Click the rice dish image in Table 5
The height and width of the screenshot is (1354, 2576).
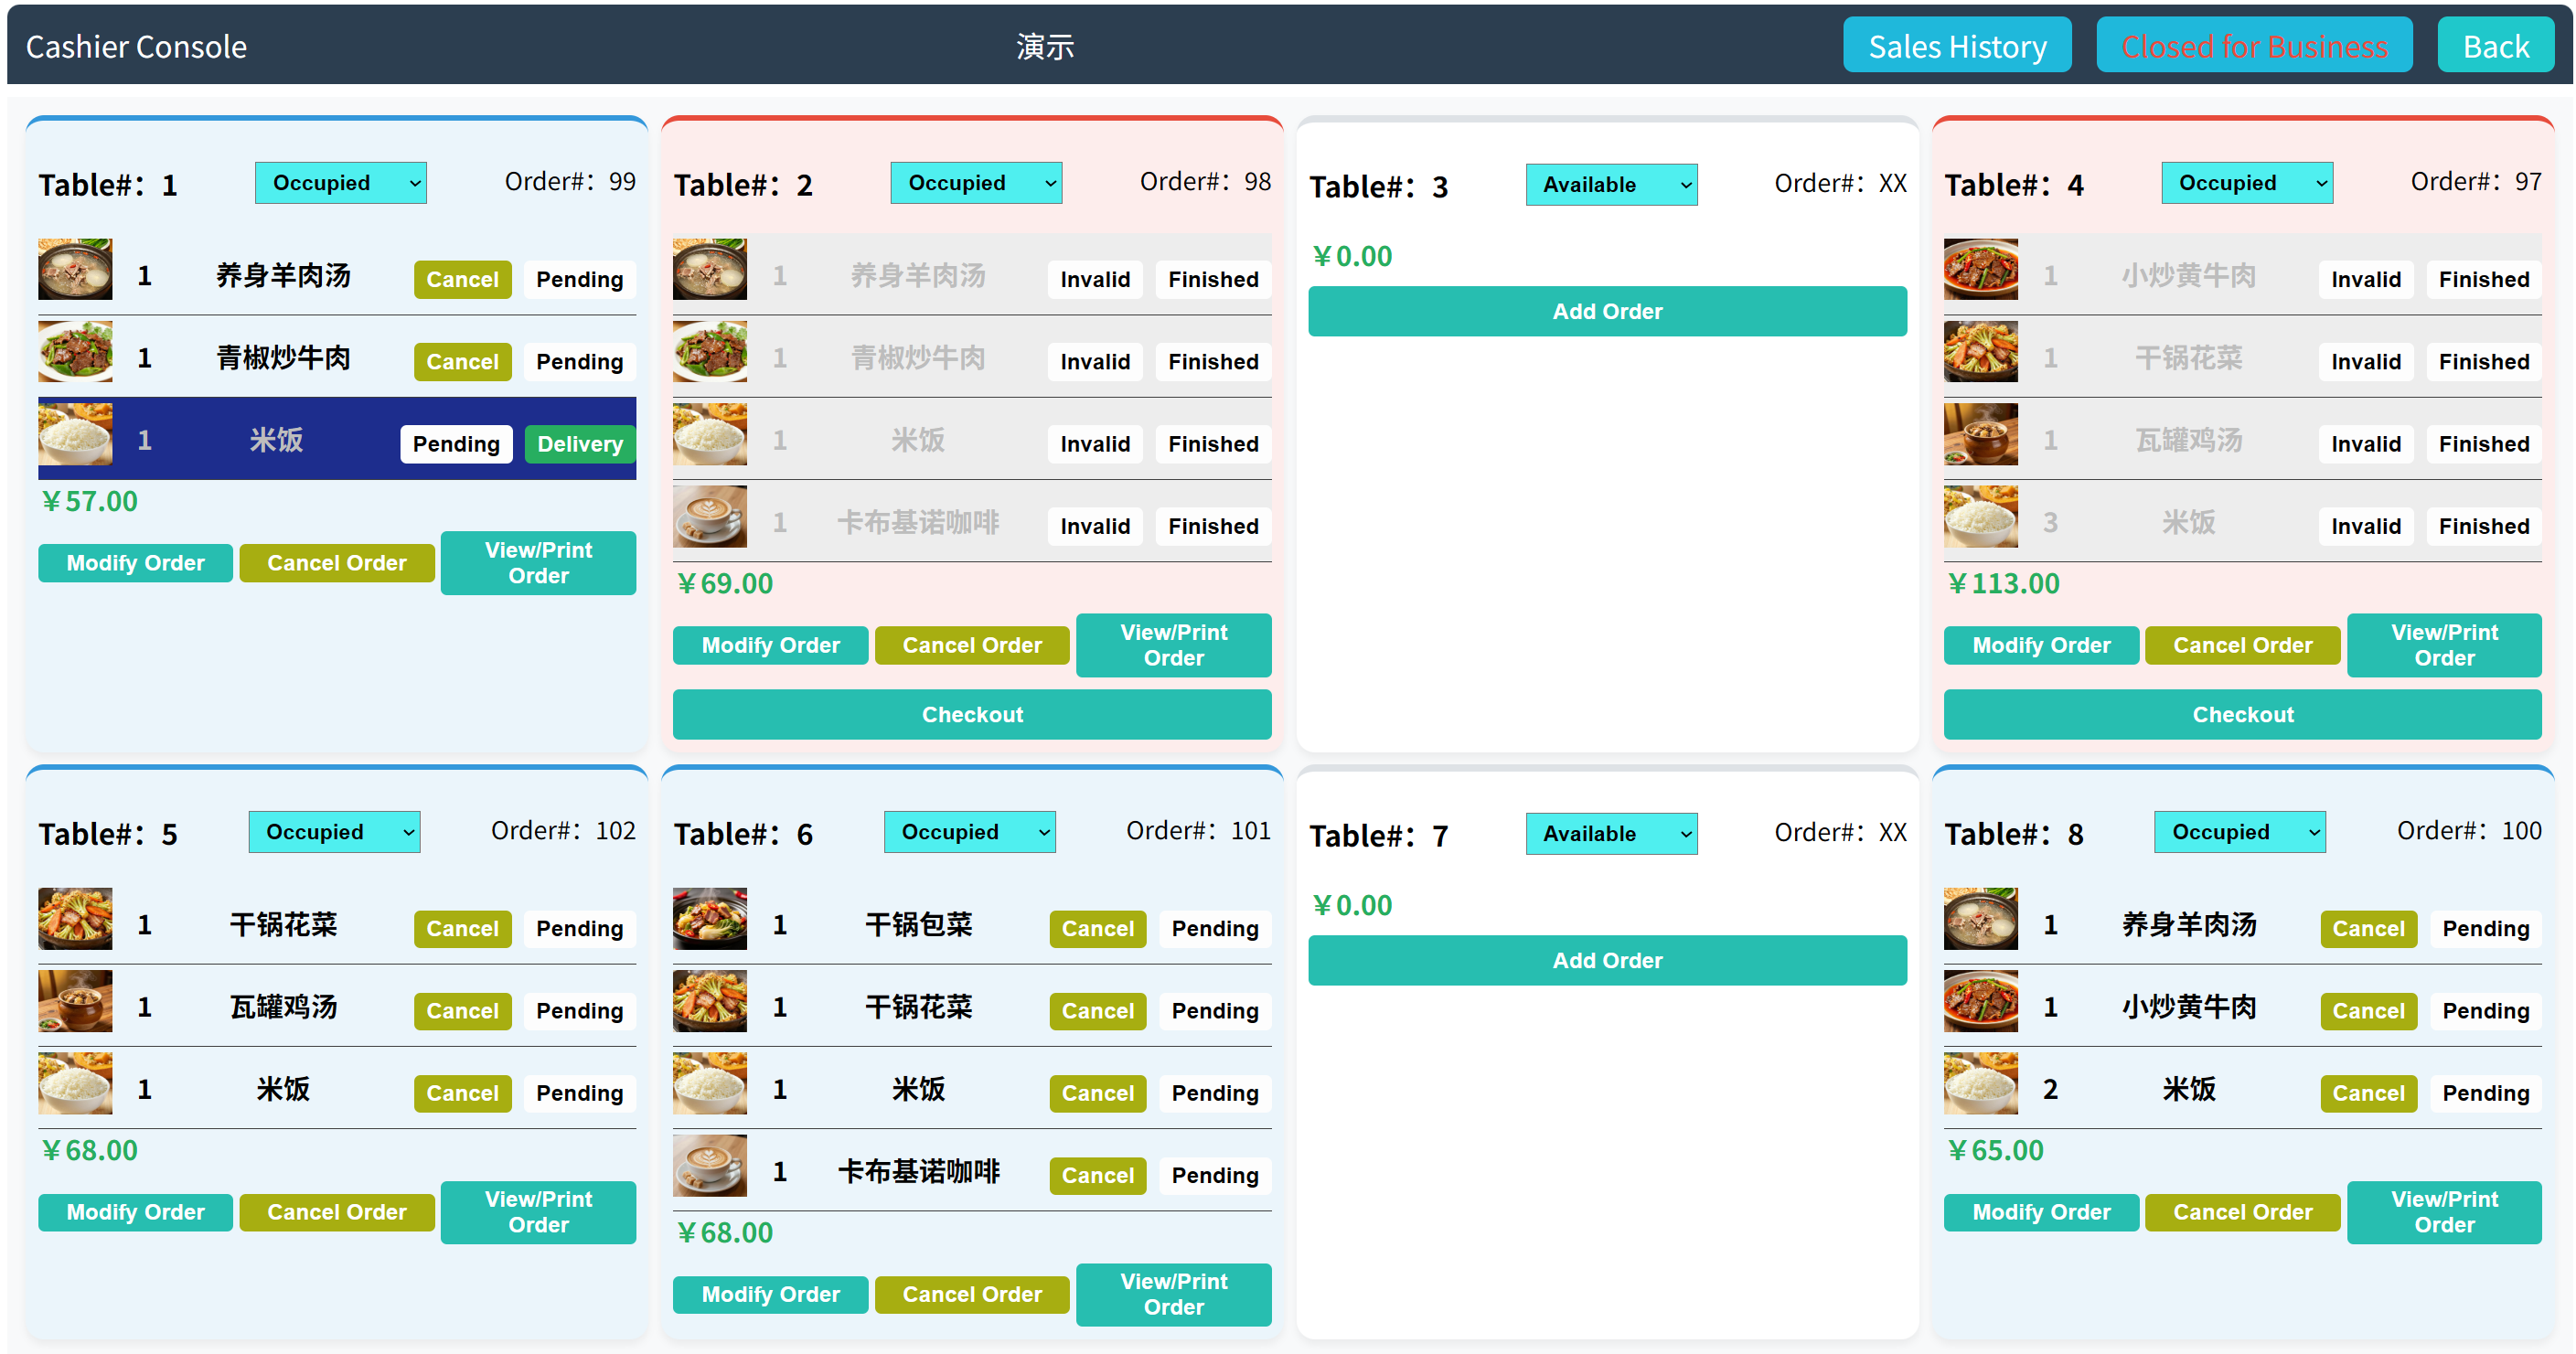tap(75, 1083)
